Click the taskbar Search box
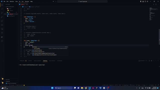The width and height of the screenshot is (160, 90). [63, 88]
